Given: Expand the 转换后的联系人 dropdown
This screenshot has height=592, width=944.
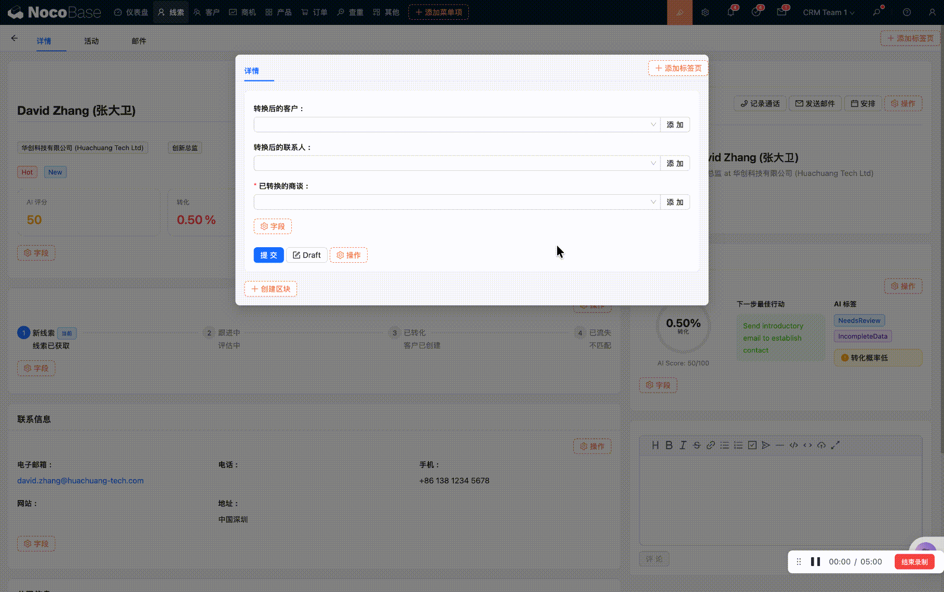Looking at the screenshot, I should point(456,164).
